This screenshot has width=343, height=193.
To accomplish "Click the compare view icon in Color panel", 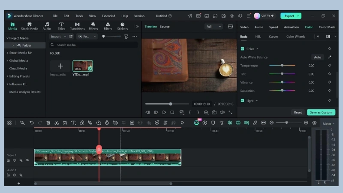I will click(x=328, y=36).
